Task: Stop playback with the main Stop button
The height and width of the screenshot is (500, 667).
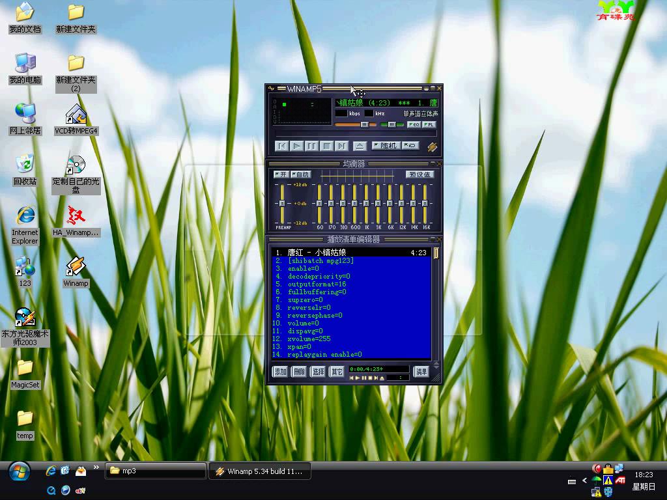Action: point(327,146)
